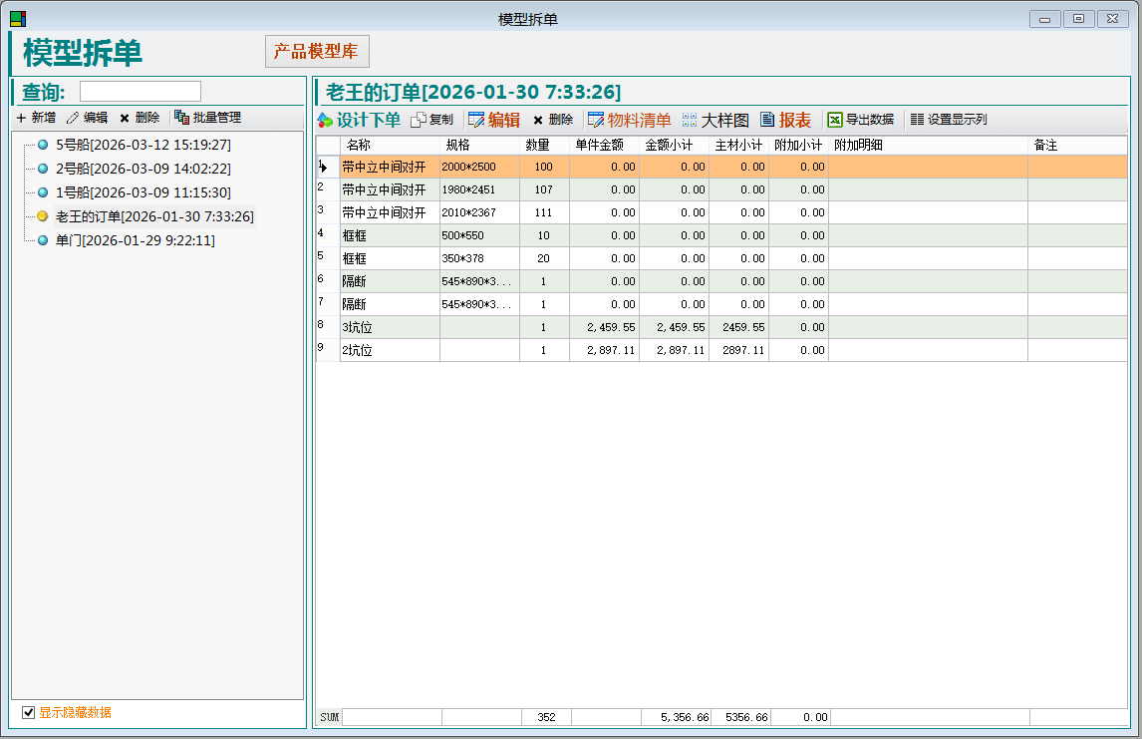Click the 查询 search input field
Viewport: 1142px width, 739px height.
[140, 92]
